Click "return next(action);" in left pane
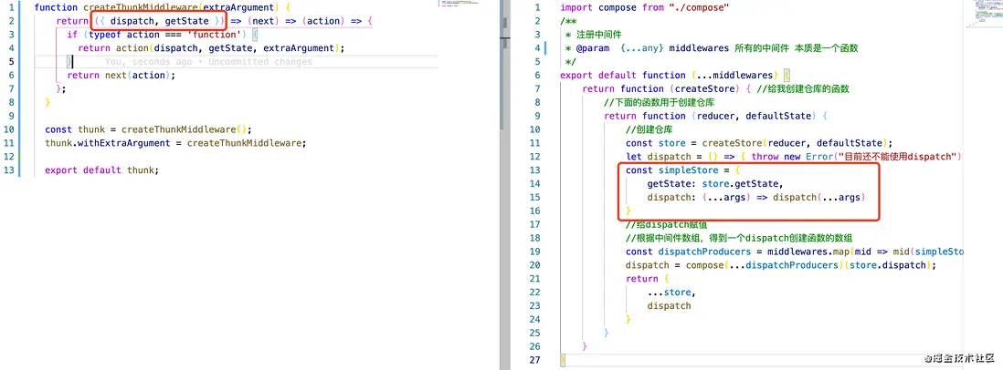The height and width of the screenshot is (370, 1003). pyautogui.click(x=121, y=76)
